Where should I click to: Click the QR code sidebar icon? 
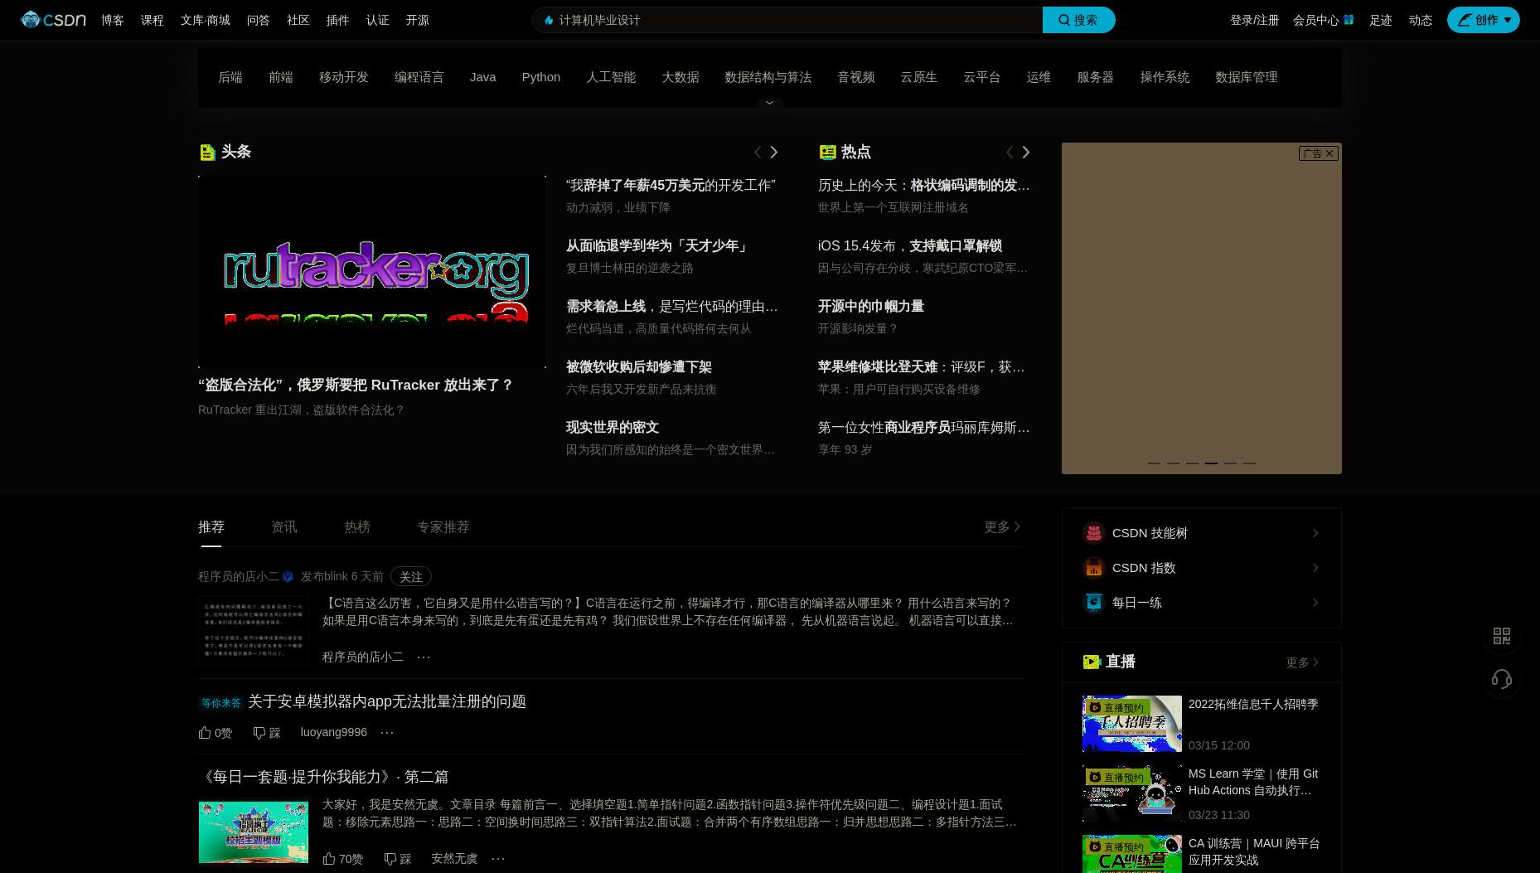pyautogui.click(x=1502, y=636)
